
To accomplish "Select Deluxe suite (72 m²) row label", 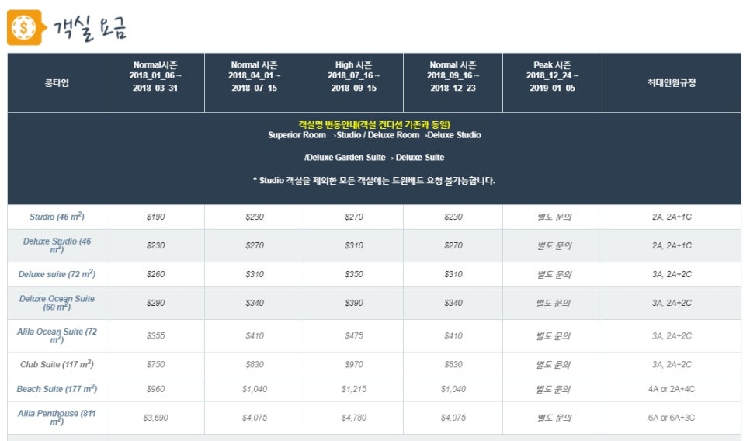I will (x=57, y=274).
